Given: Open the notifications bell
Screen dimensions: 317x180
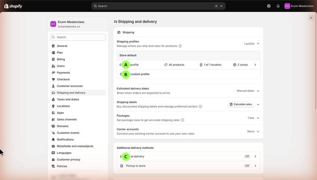Looking at the screenshot, I should click(x=278, y=6).
